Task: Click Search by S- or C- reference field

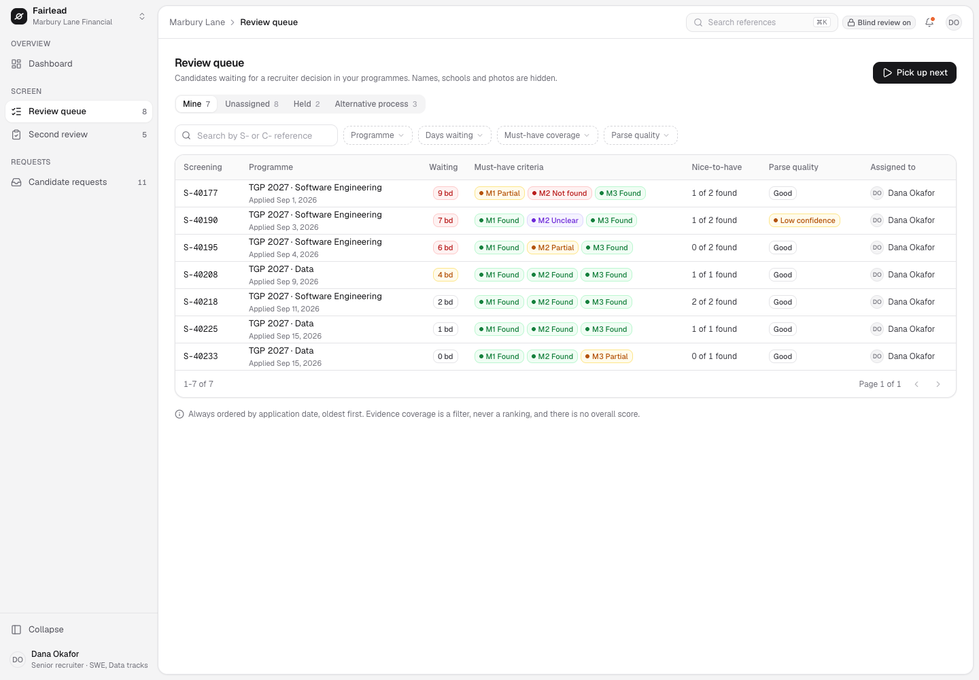Action: tap(256, 135)
